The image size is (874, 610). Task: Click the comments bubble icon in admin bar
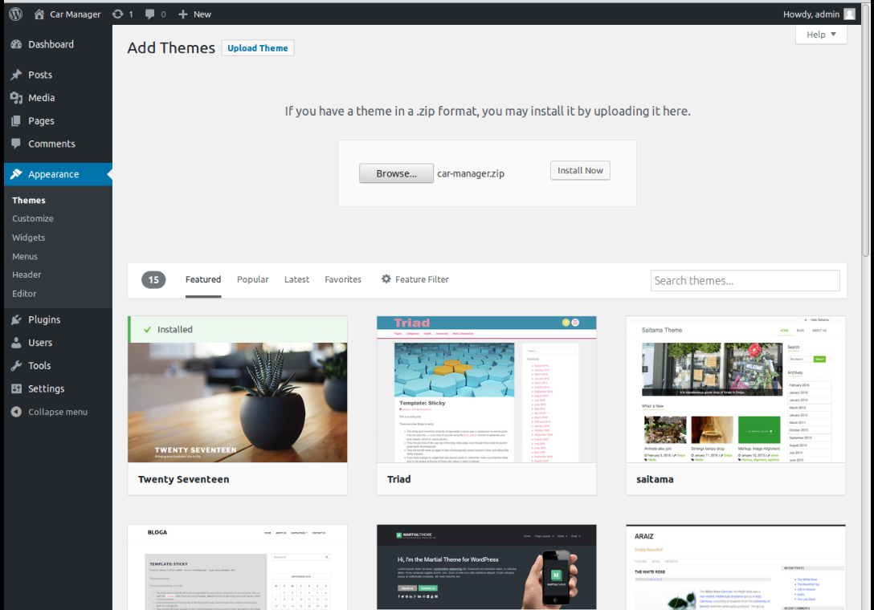pos(149,14)
